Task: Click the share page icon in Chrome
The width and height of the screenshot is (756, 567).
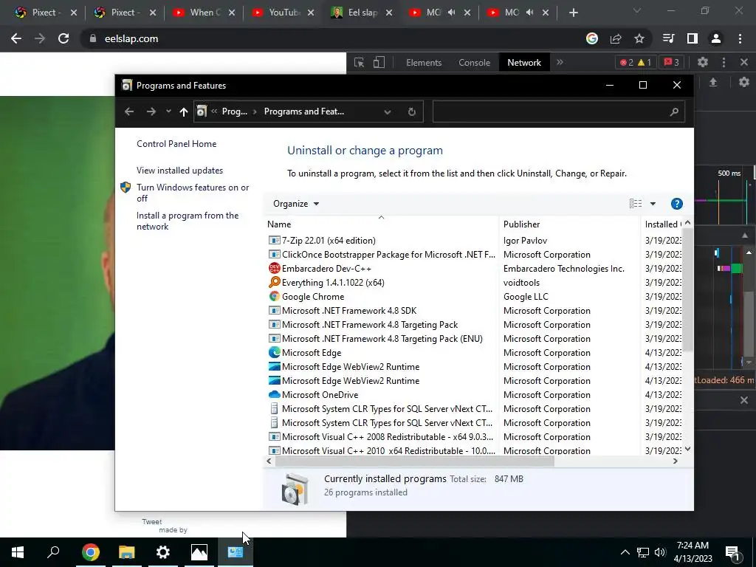Action: tap(616, 38)
